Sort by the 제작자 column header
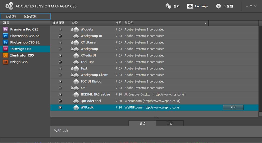This screenshot has height=143, width=262. pos(166,23)
